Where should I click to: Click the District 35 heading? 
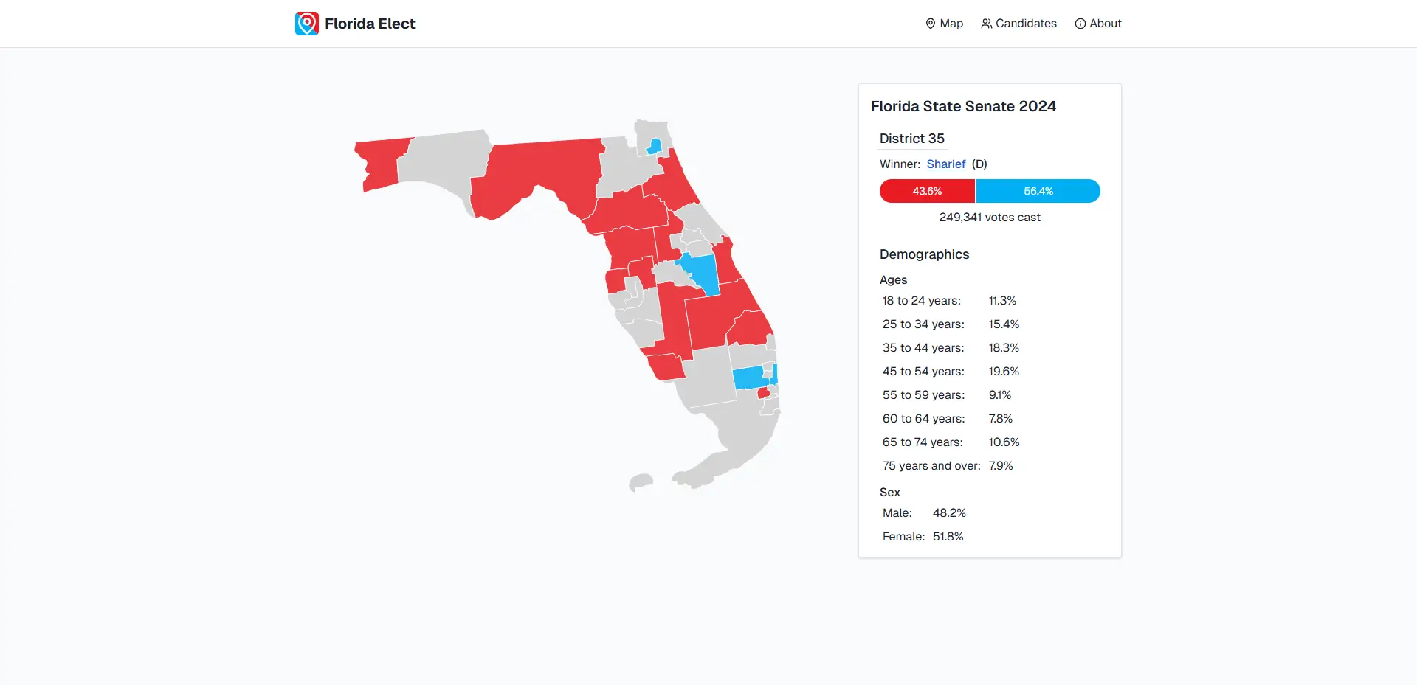click(911, 138)
